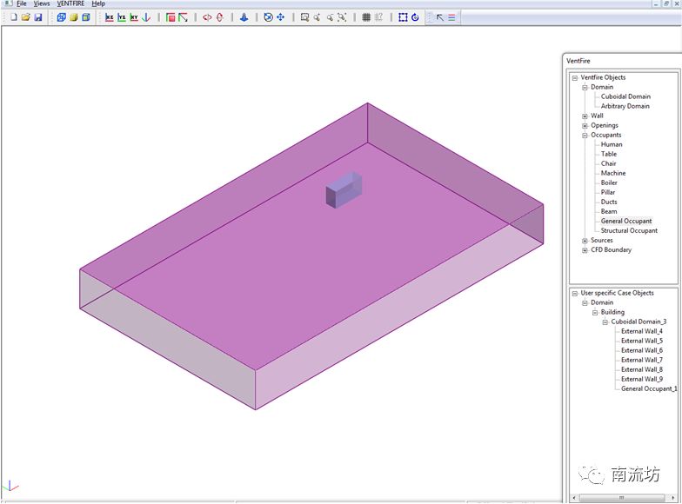Select Cuboidal Domain under Domain
Screen dimensions: 682x504
point(625,96)
